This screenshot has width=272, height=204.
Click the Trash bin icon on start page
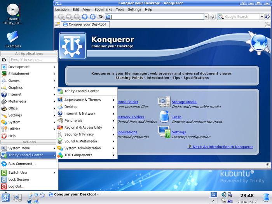(164, 117)
